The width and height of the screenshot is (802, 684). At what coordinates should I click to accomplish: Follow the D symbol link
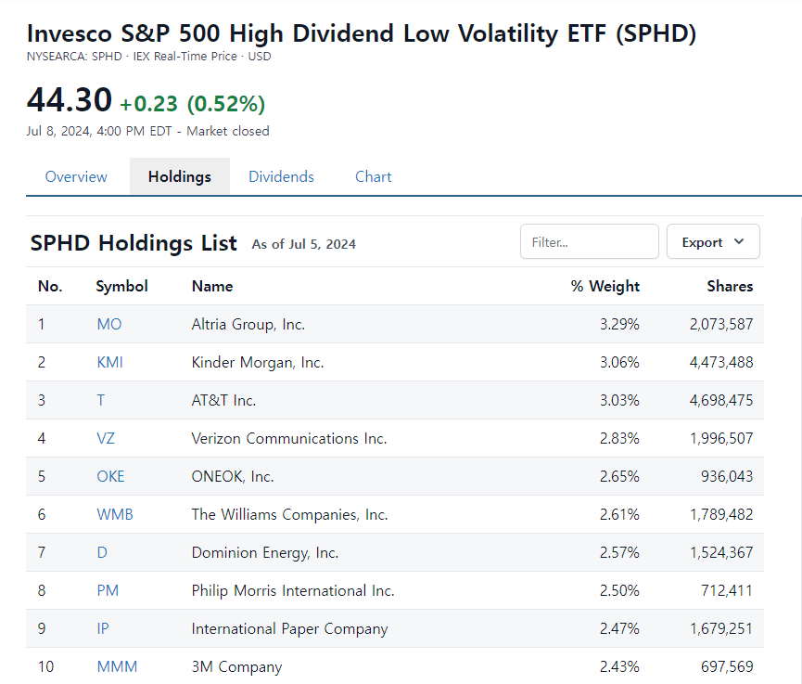pos(102,552)
